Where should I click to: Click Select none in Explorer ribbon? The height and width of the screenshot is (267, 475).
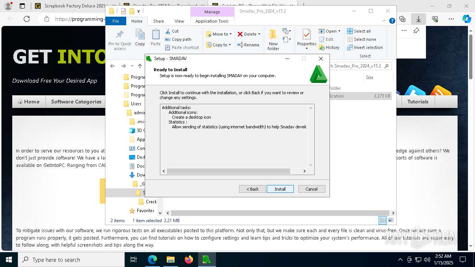[361, 39]
